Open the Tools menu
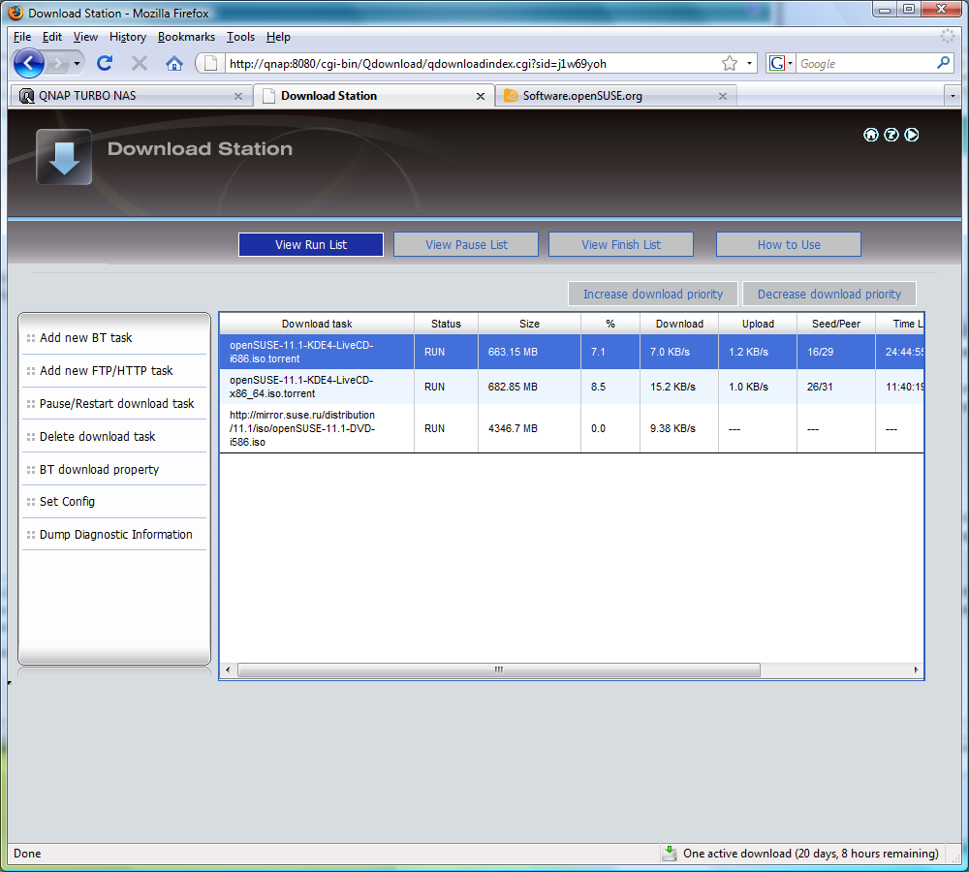969x872 pixels. [240, 37]
